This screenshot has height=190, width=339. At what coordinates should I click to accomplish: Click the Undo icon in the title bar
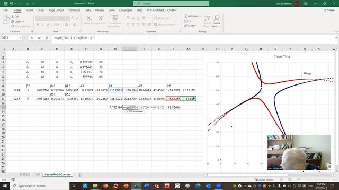[x=12, y=4]
